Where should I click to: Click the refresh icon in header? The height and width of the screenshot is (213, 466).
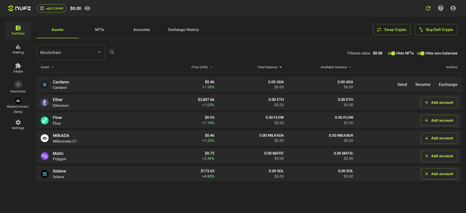(x=428, y=8)
